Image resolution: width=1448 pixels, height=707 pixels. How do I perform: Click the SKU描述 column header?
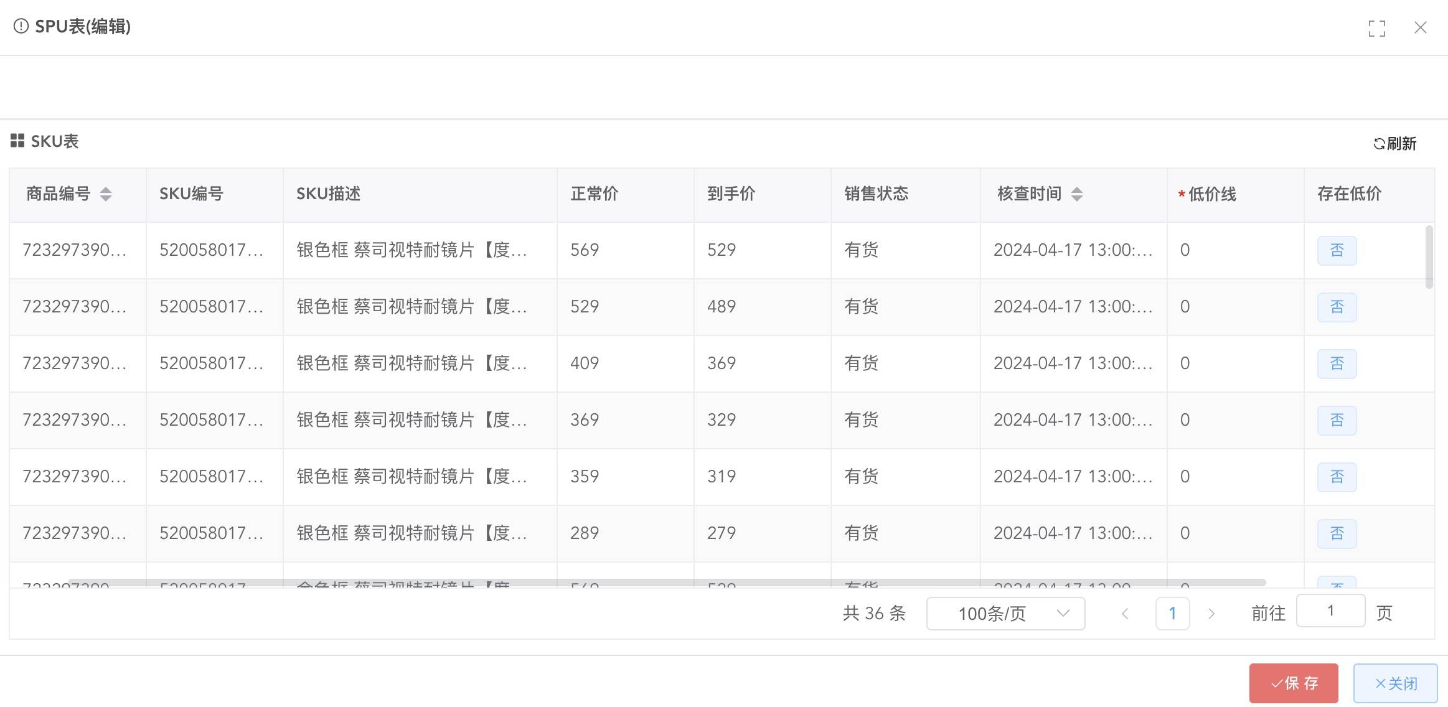click(x=328, y=194)
